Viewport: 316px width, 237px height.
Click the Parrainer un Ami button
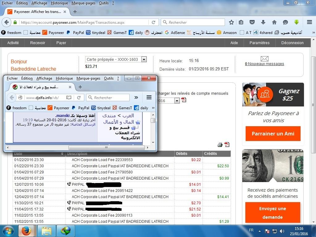[273, 134]
